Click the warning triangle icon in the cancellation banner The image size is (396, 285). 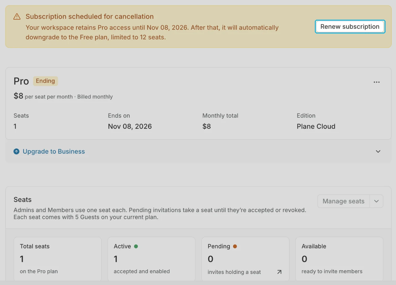click(17, 17)
